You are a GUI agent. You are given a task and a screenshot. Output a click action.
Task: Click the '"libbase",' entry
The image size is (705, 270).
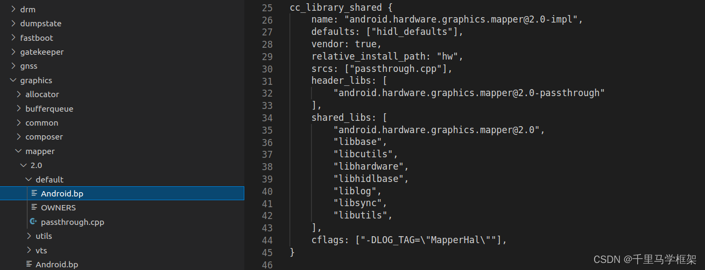tap(360, 143)
